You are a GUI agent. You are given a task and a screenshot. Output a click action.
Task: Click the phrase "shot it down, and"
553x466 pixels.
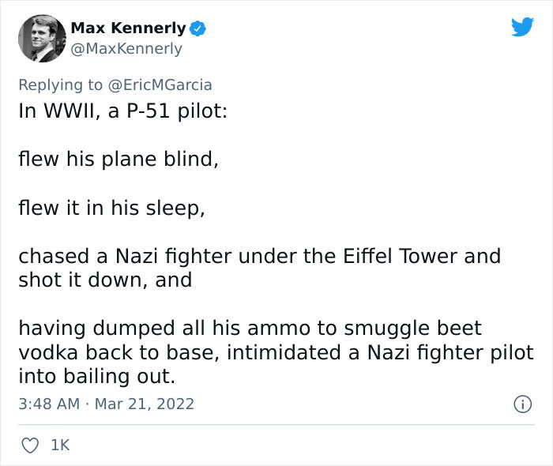click(x=105, y=280)
